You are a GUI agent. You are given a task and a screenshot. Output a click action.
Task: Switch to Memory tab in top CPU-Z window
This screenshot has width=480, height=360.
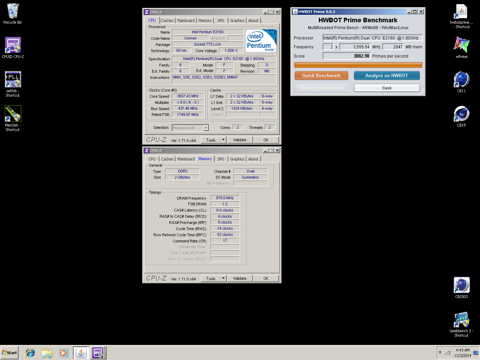click(205, 21)
